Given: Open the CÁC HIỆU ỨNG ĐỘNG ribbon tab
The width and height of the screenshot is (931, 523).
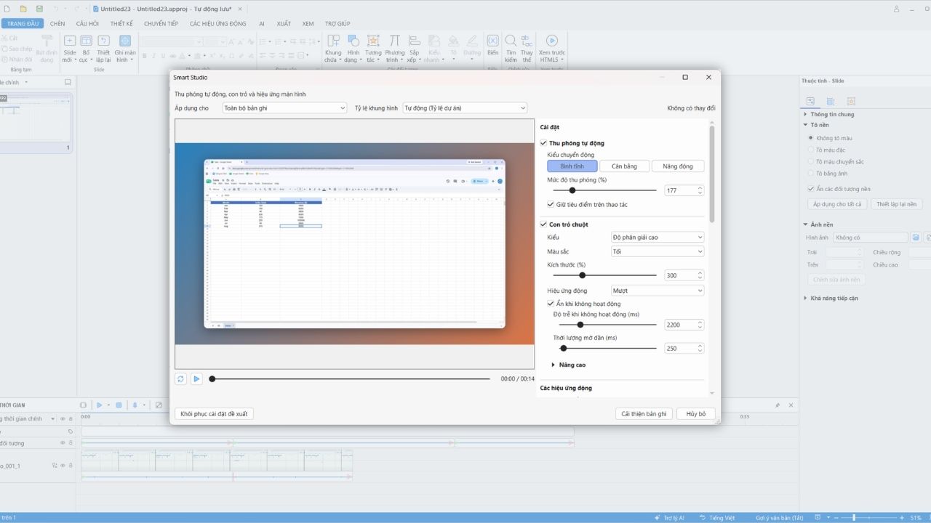Looking at the screenshot, I should coord(217,23).
